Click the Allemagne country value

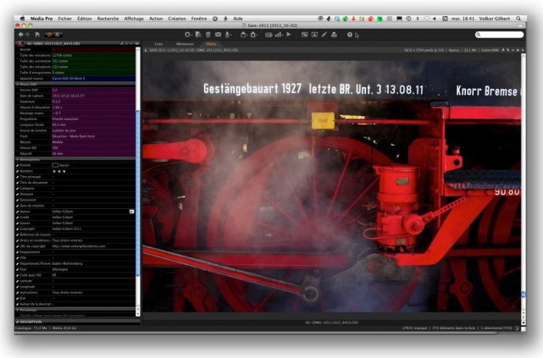[60, 269]
